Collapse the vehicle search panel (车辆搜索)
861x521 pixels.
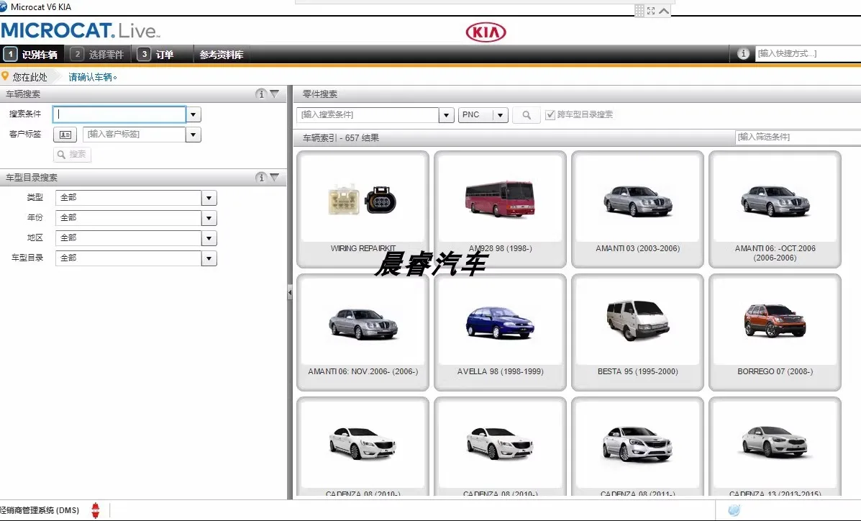tap(275, 94)
